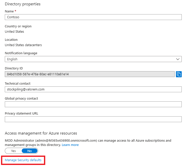Focus the Technical contact email field
The image size is (184, 168).
(93, 89)
